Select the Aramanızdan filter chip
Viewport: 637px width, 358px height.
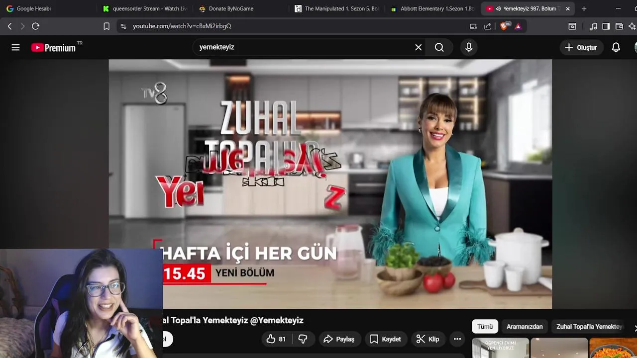525,327
